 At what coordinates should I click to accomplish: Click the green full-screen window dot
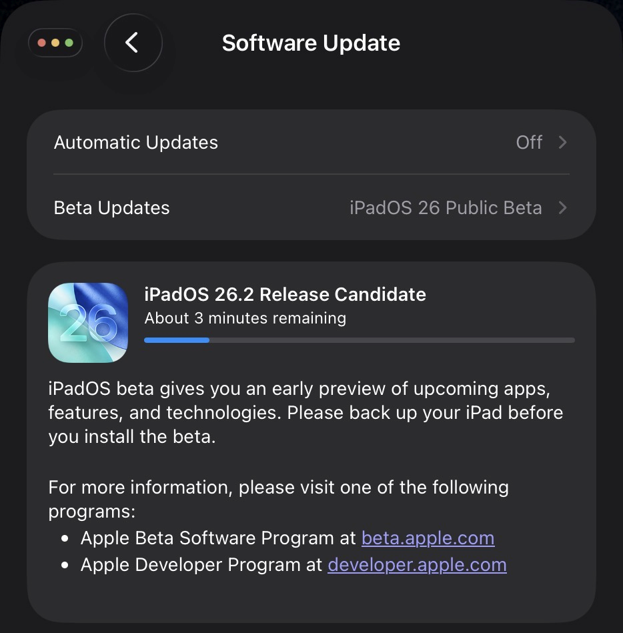point(69,43)
